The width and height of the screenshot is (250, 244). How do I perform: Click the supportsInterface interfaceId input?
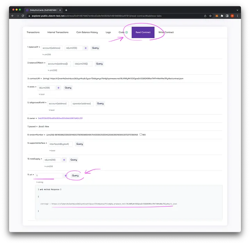[x=60, y=144]
